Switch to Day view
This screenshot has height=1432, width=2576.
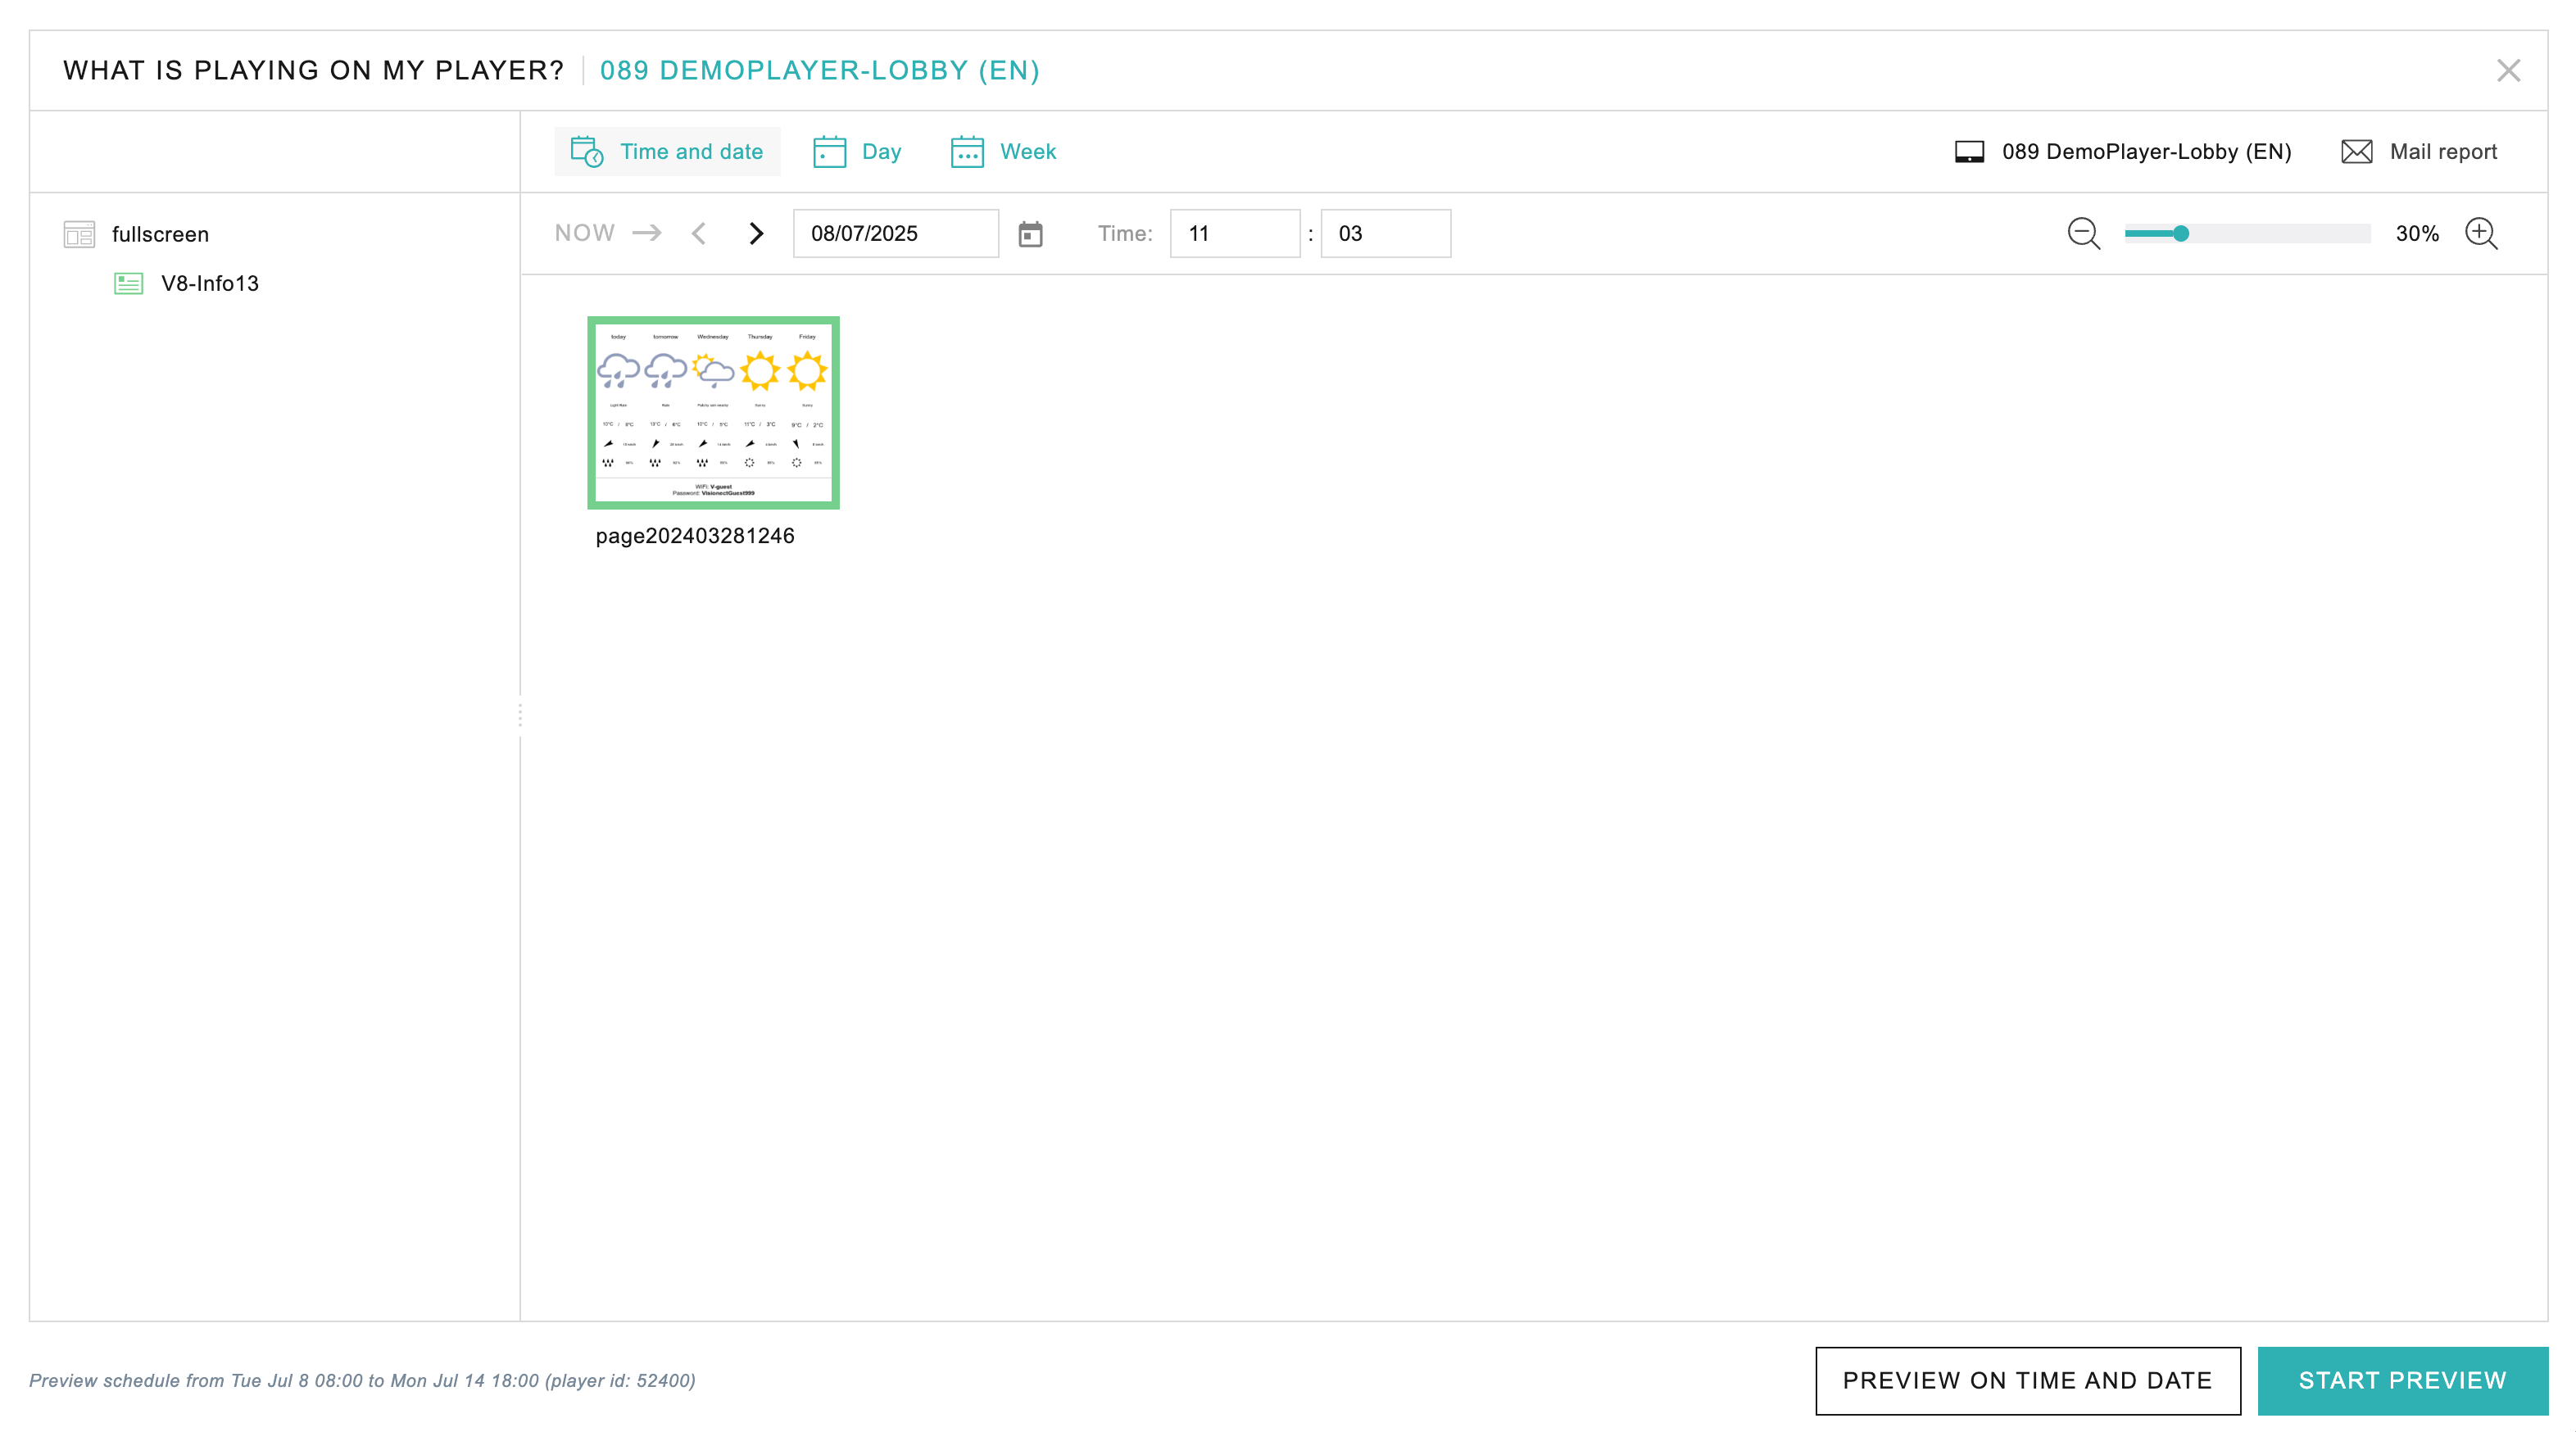(x=857, y=151)
